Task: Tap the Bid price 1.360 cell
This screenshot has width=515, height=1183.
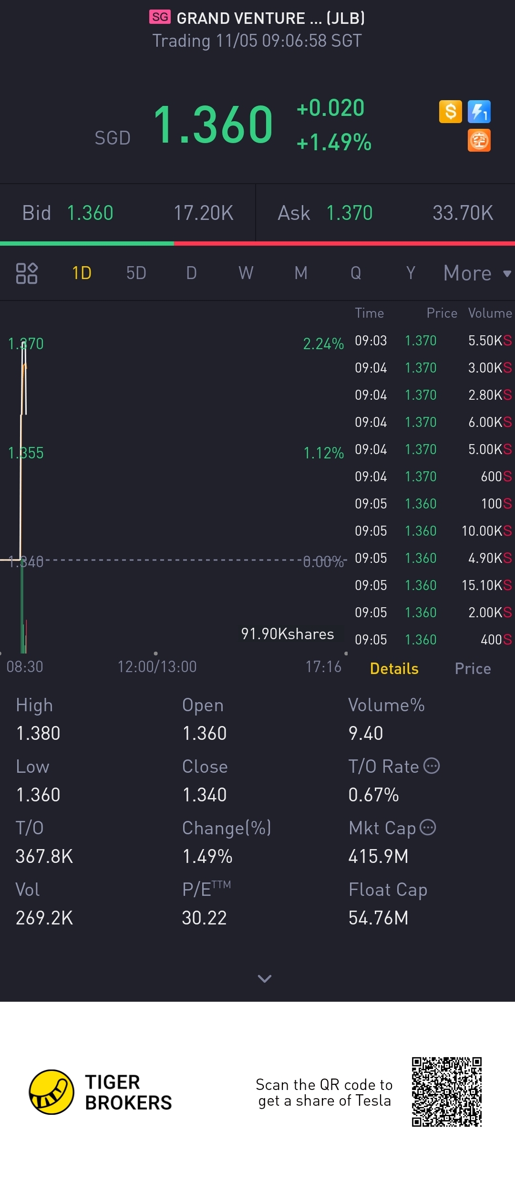Action: pos(90,213)
